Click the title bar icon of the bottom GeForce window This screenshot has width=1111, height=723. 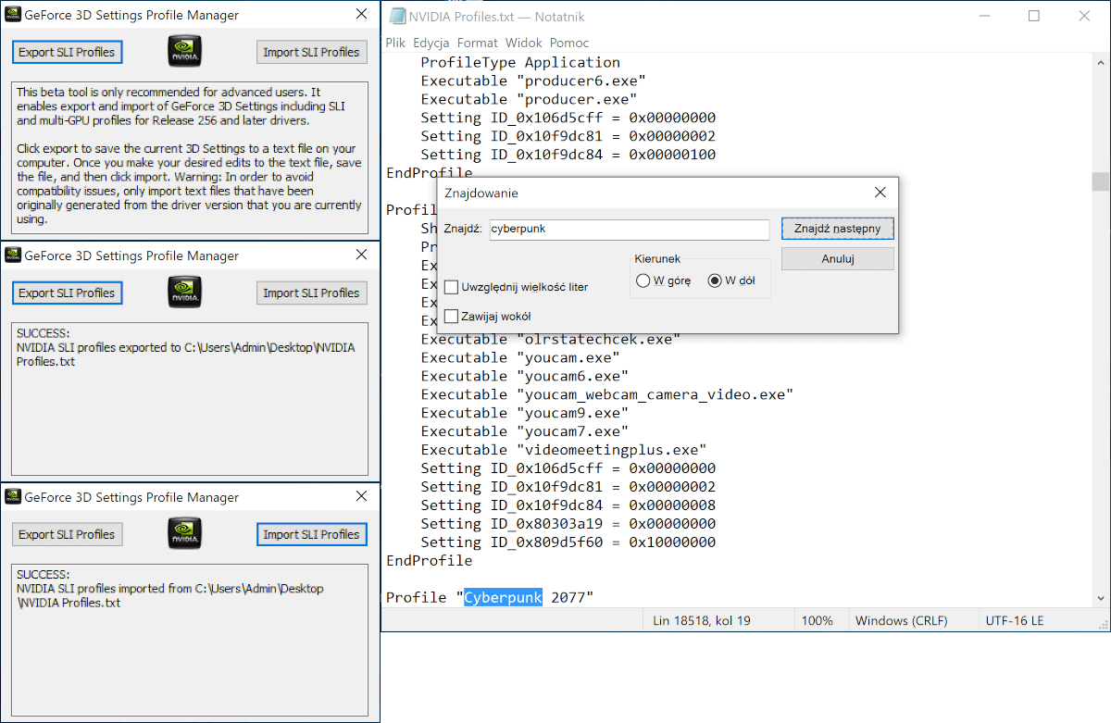tap(13, 497)
